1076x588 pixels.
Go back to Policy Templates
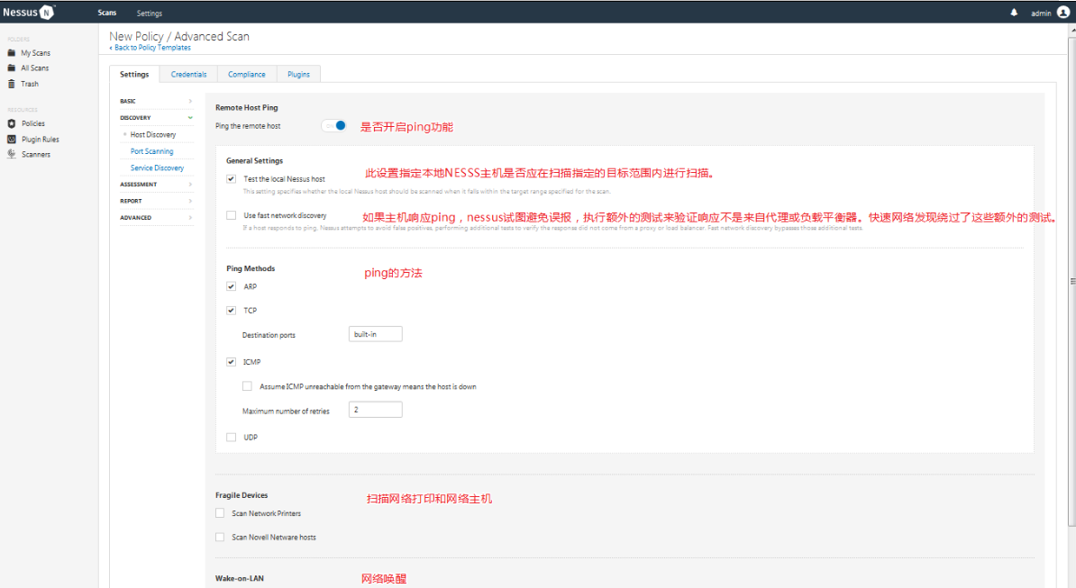pyautogui.click(x=150, y=48)
